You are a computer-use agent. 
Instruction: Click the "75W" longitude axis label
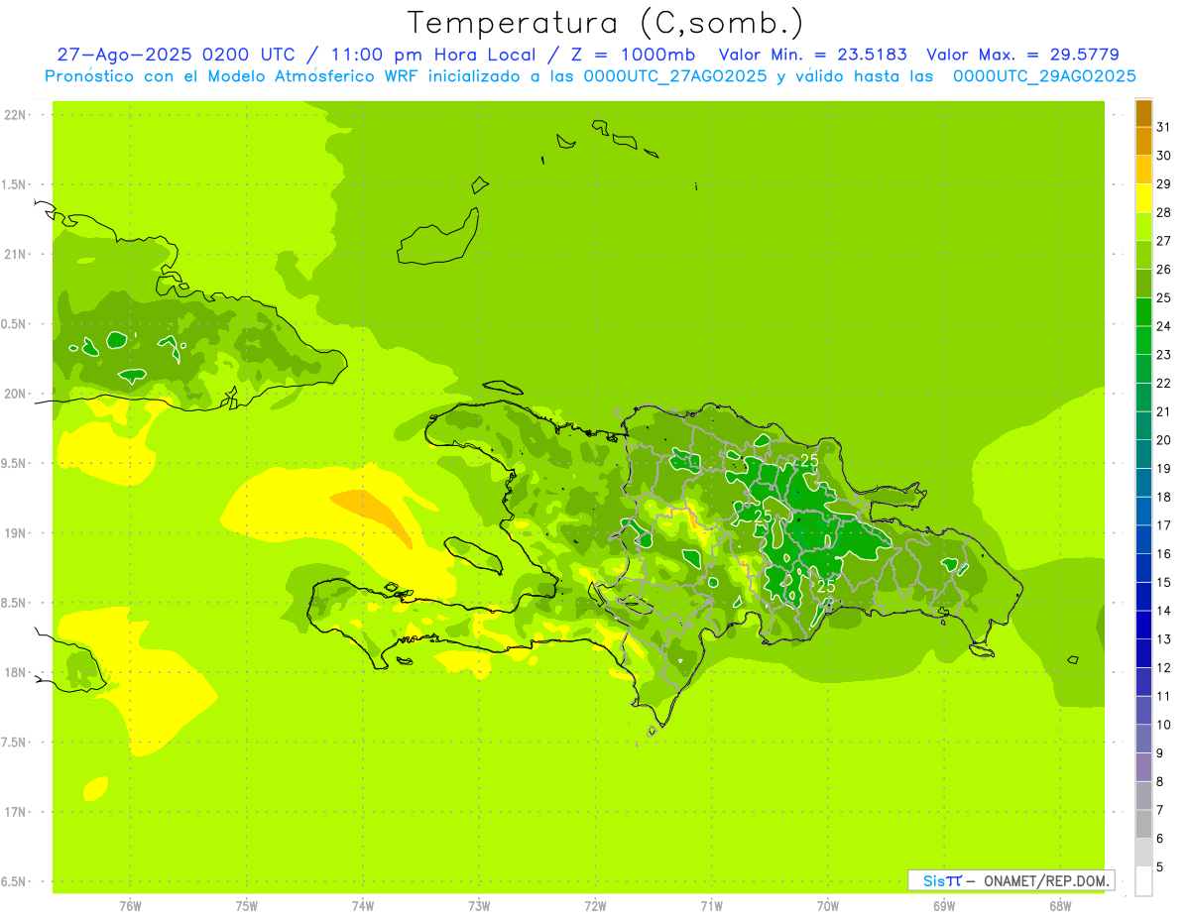[246, 905]
